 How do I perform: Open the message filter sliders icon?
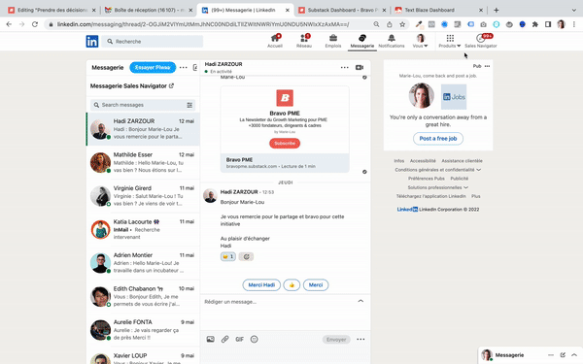[x=189, y=105]
